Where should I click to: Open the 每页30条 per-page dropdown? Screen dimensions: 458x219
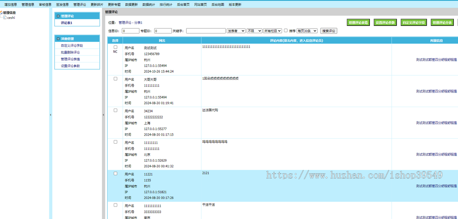(x=307, y=31)
